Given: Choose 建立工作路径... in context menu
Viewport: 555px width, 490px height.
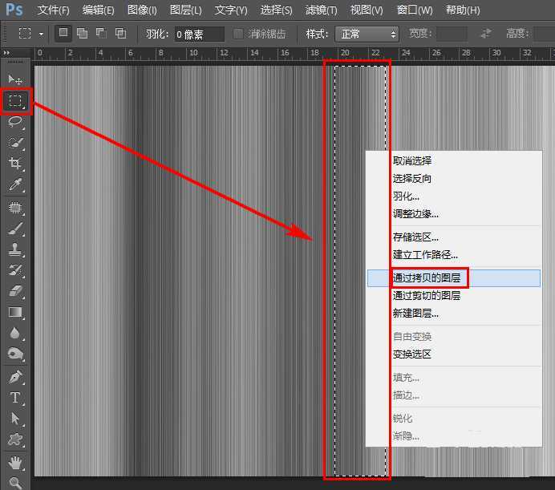Looking at the screenshot, I should point(453,254).
